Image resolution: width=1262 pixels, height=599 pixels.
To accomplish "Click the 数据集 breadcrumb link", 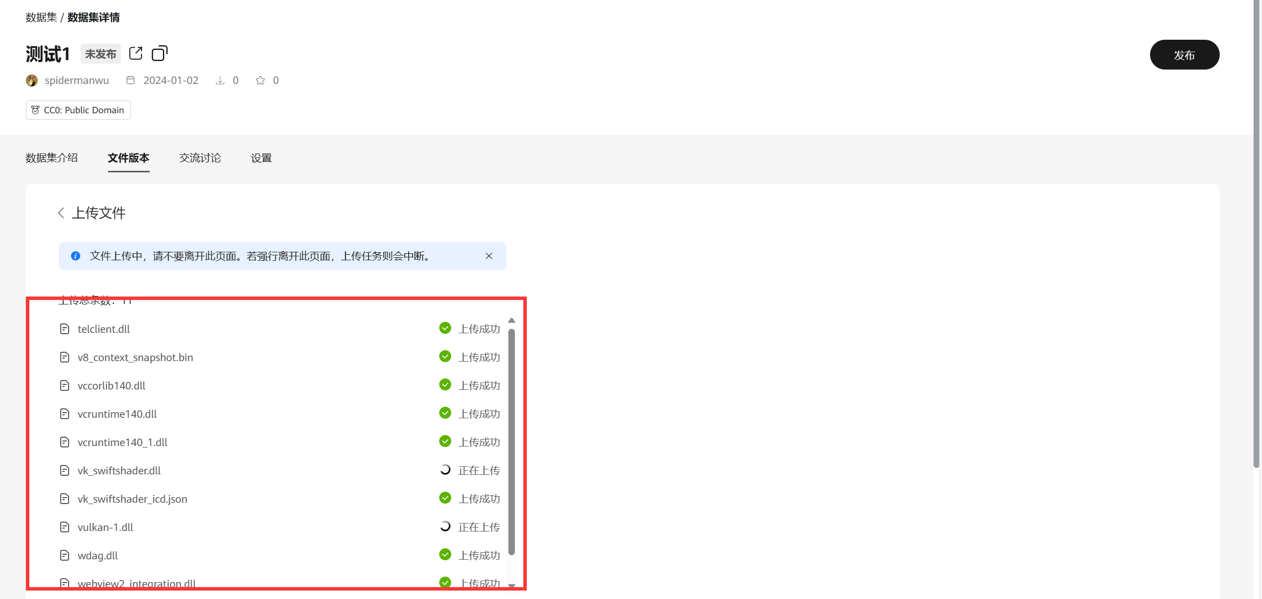I will (x=41, y=17).
